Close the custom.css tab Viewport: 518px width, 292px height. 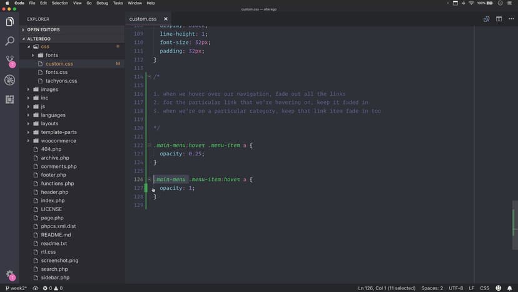(x=165, y=19)
